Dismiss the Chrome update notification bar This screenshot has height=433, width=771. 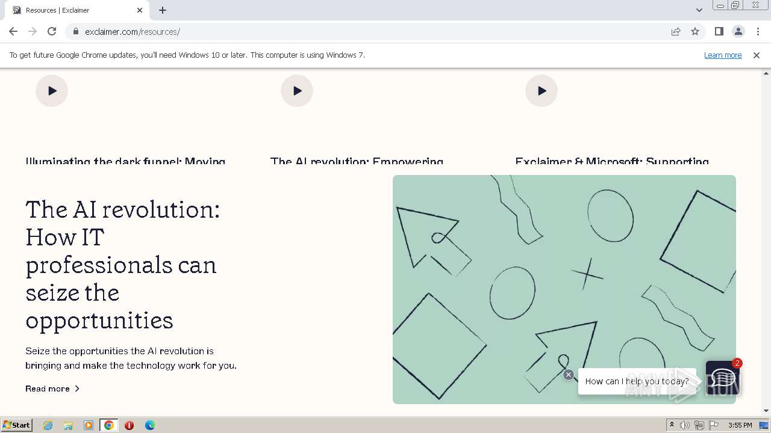(757, 55)
